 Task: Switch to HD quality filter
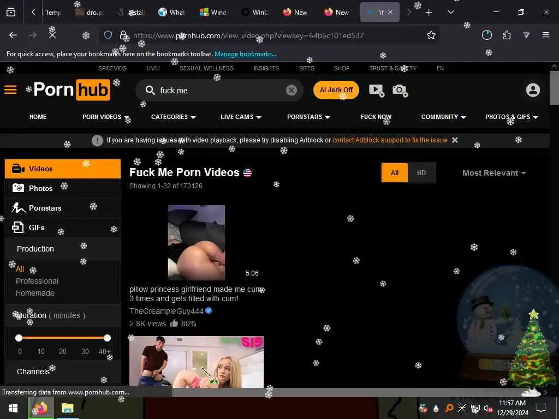pyautogui.click(x=421, y=173)
